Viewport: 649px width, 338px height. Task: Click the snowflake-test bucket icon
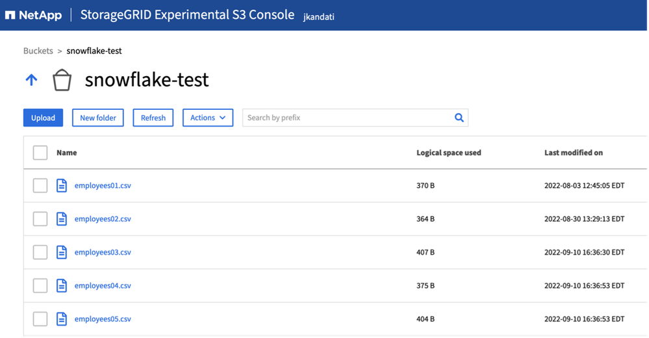[x=62, y=81]
